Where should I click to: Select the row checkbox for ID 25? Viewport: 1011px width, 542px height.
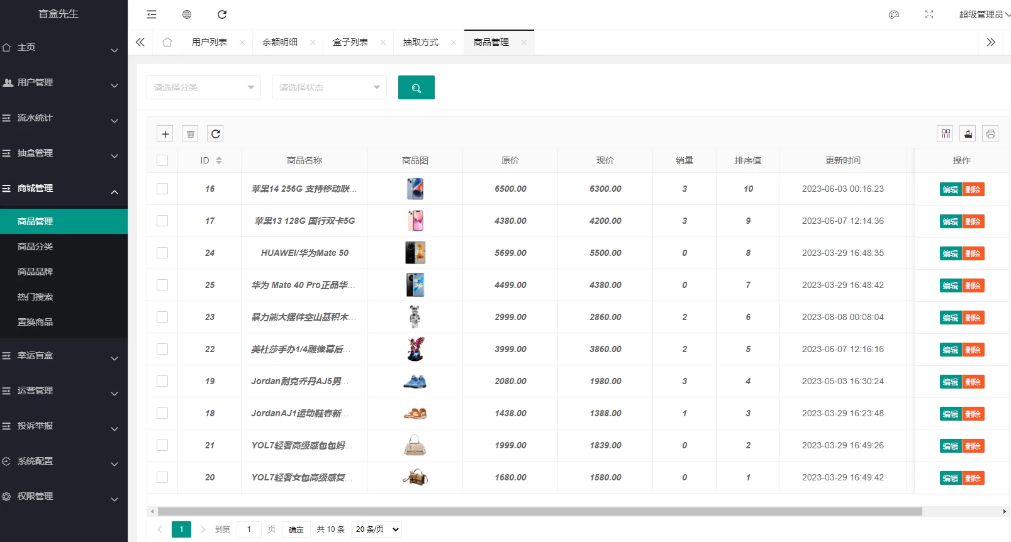[162, 285]
